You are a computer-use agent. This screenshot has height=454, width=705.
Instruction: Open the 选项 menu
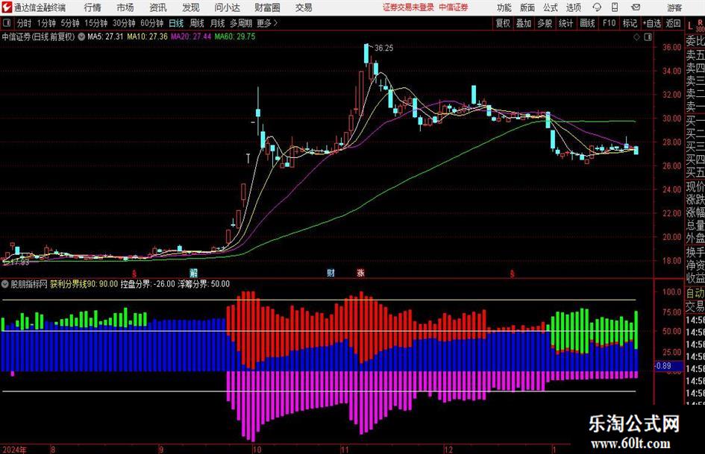(x=573, y=7)
